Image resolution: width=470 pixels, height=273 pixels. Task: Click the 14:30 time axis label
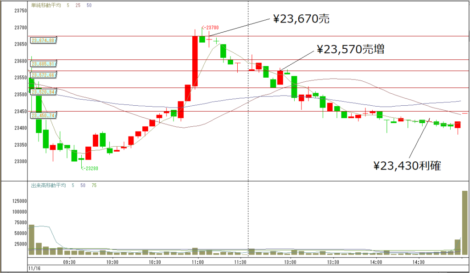pos(419,262)
